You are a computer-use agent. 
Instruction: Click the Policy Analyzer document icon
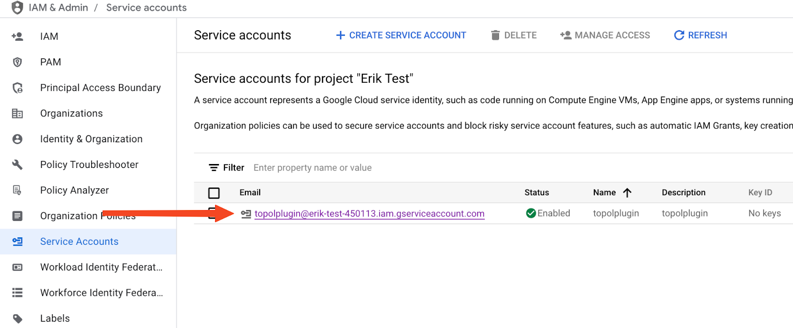[17, 190]
